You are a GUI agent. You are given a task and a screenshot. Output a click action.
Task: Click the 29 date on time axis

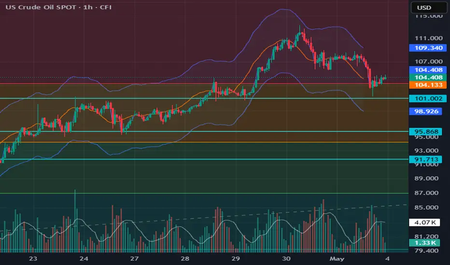pyautogui.click(x=236, y=259)
